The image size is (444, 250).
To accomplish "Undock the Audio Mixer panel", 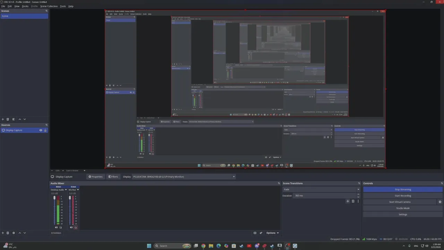I will [279, 183].
